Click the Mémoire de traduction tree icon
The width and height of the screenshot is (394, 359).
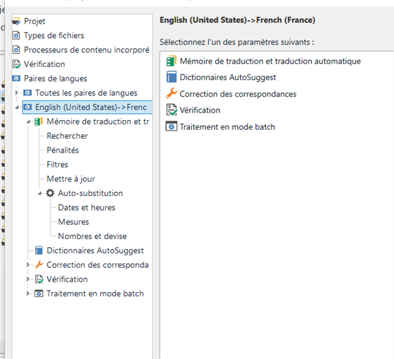click(39, 122)
